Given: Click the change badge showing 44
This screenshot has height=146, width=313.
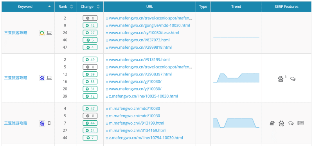Looking at the screenshot, I should [90, 123].
